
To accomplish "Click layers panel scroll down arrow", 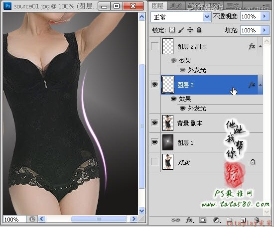I will click(x=267, y=212).
